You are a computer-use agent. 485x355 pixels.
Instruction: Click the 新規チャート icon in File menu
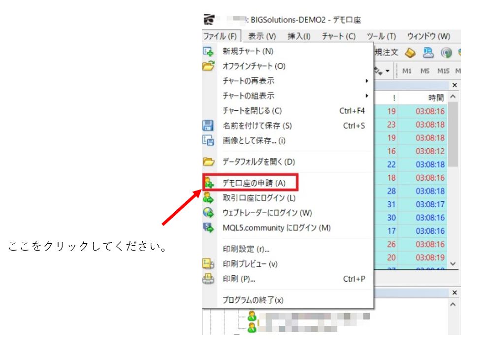tap(208, 51)
